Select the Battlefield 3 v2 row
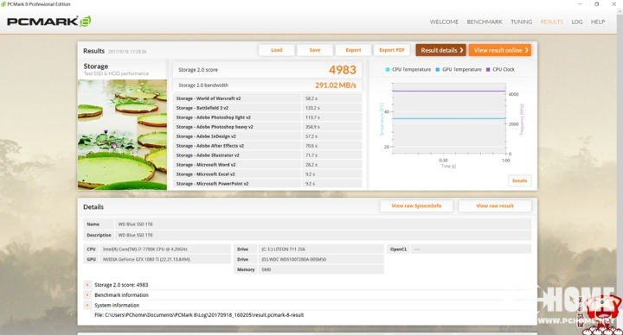Viewport: 623px width, 335px height. [267, 108]
